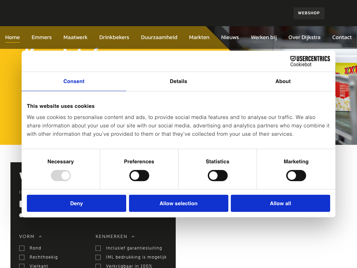The image size is (357, 268).
Task: Tick the Rechthoekig checkbox
Action: click(22, 257)
